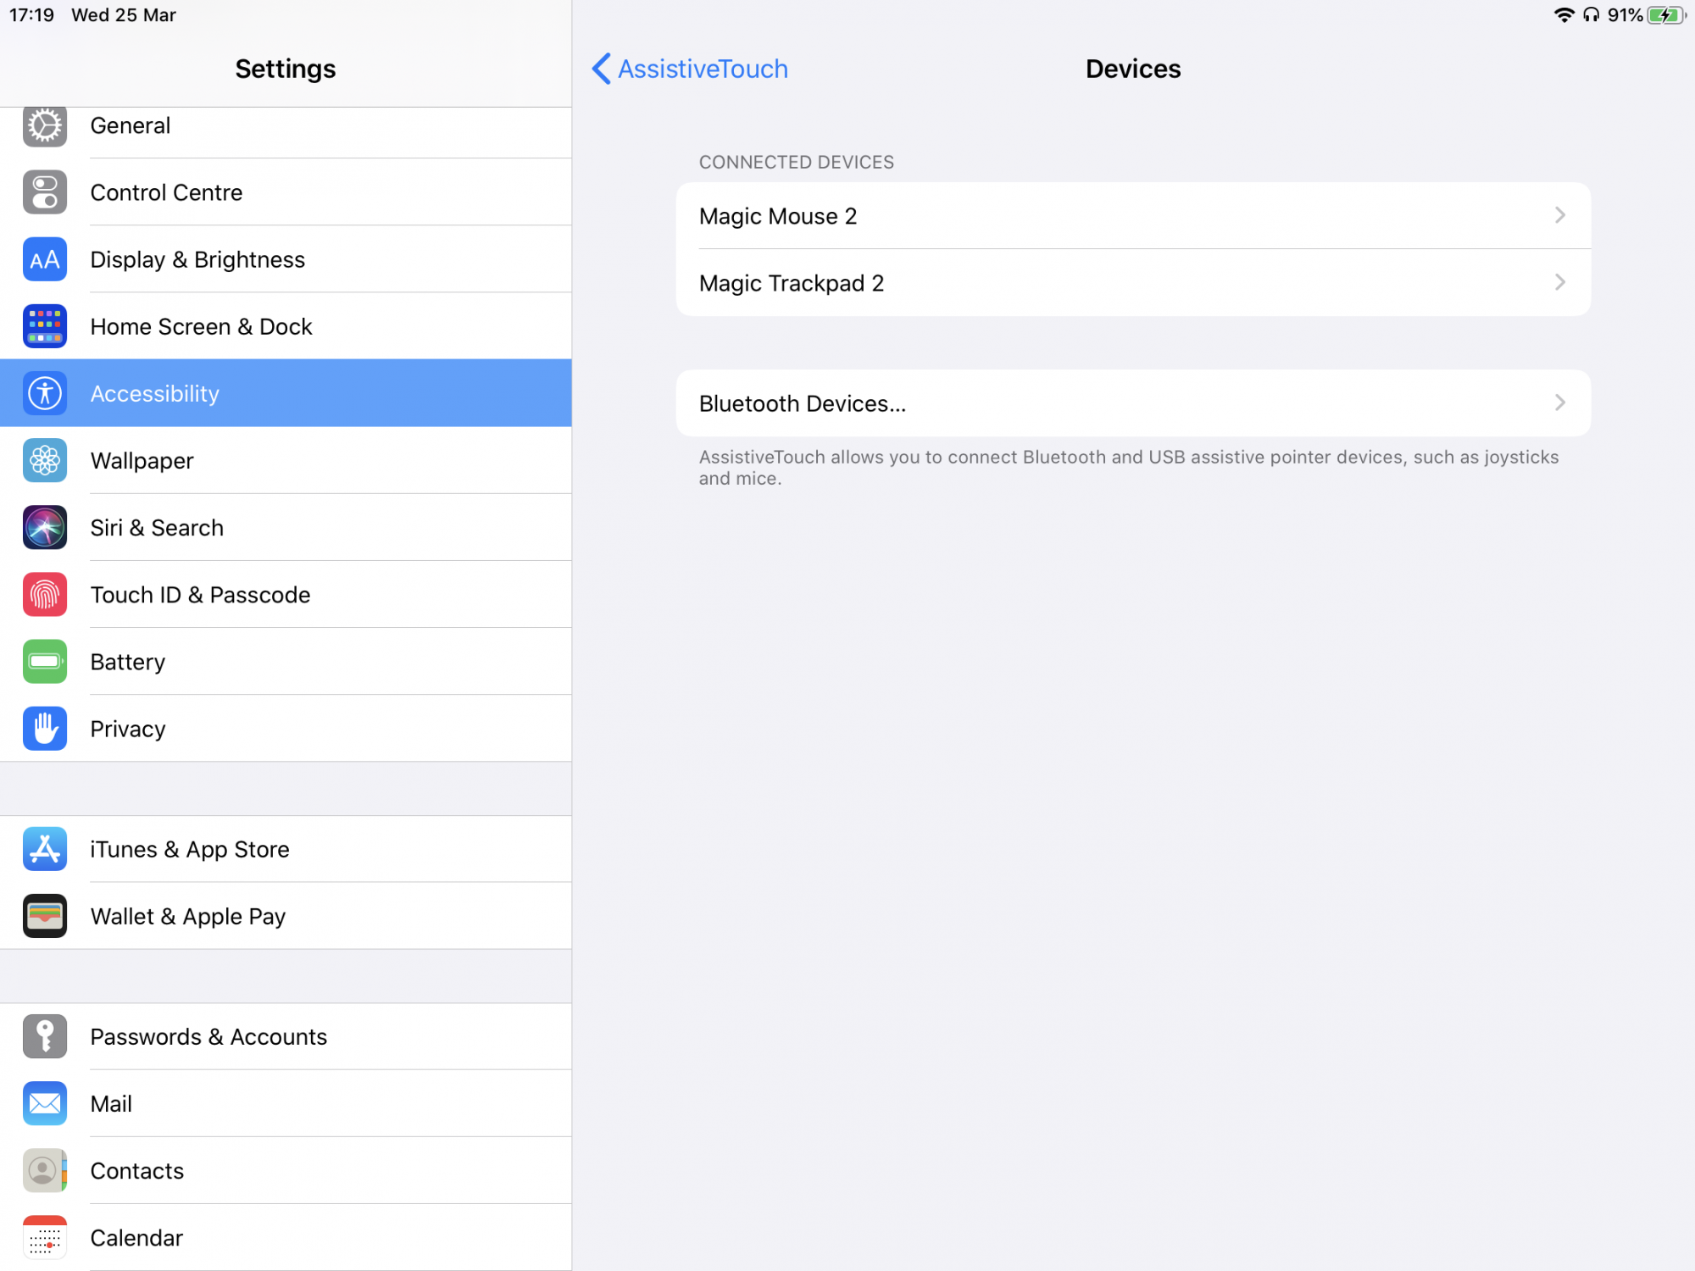Tap the Passwords & Accounts key icon
1695x1271 pixels.
45,1035
